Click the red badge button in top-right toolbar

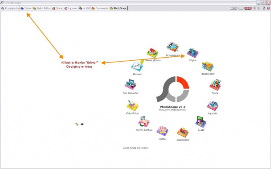coord(248,8)
